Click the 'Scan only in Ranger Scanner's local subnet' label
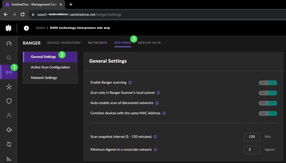Screen dimensions: 286x163 [123, 93]
